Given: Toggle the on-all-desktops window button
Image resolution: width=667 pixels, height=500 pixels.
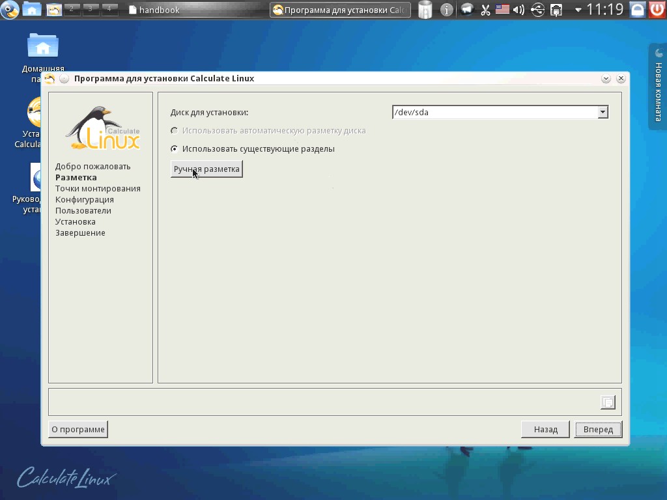Looking at the screenshot, I should click(x=64, y=79).
